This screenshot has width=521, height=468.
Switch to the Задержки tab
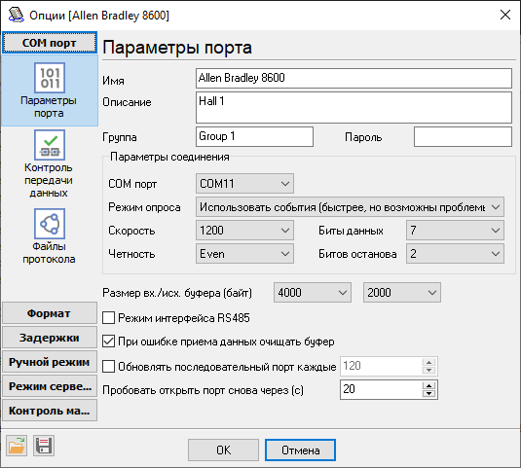pos(50,338)
